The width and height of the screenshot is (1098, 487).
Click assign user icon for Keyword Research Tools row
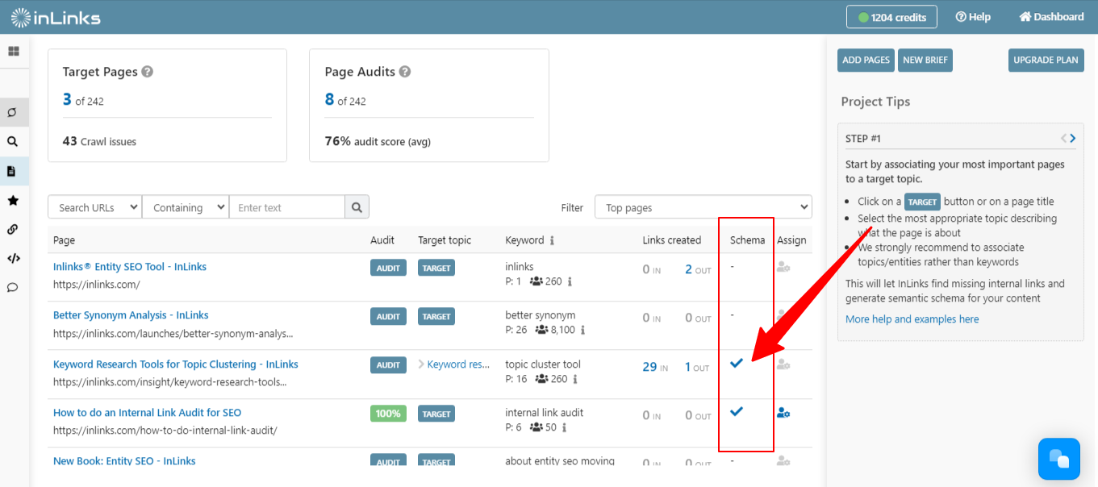pos(783,364)
